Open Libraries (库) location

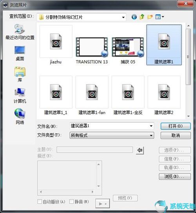click(20, 74)
